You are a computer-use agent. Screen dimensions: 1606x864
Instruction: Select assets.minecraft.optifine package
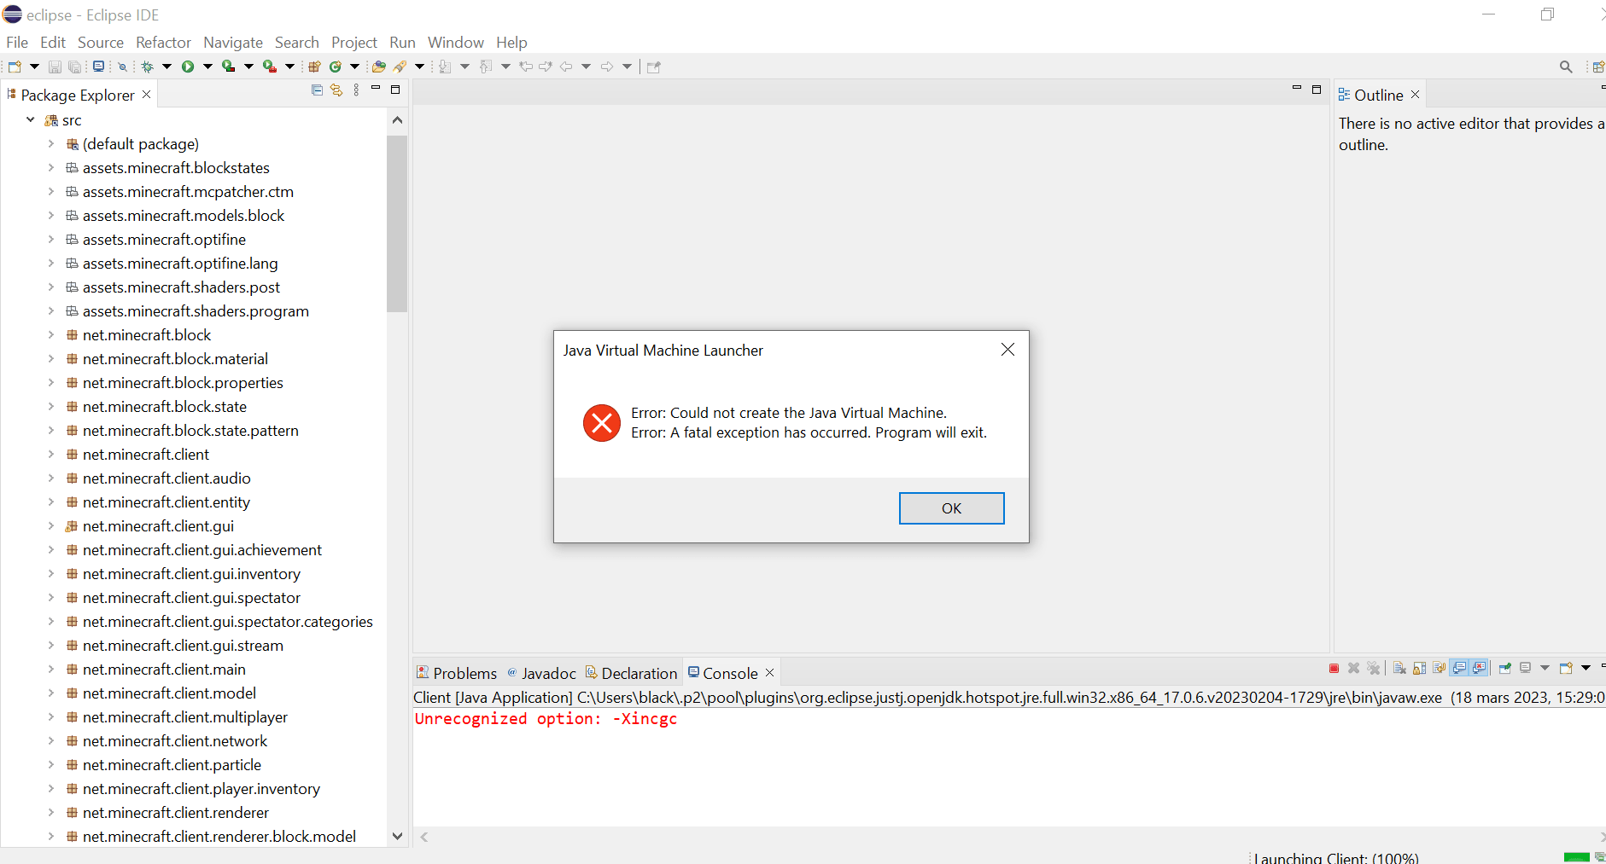[x=164, y=240]
